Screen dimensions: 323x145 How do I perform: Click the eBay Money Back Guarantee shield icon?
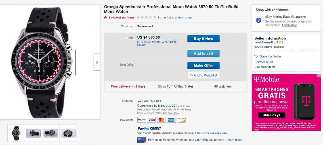coord(258,20)
